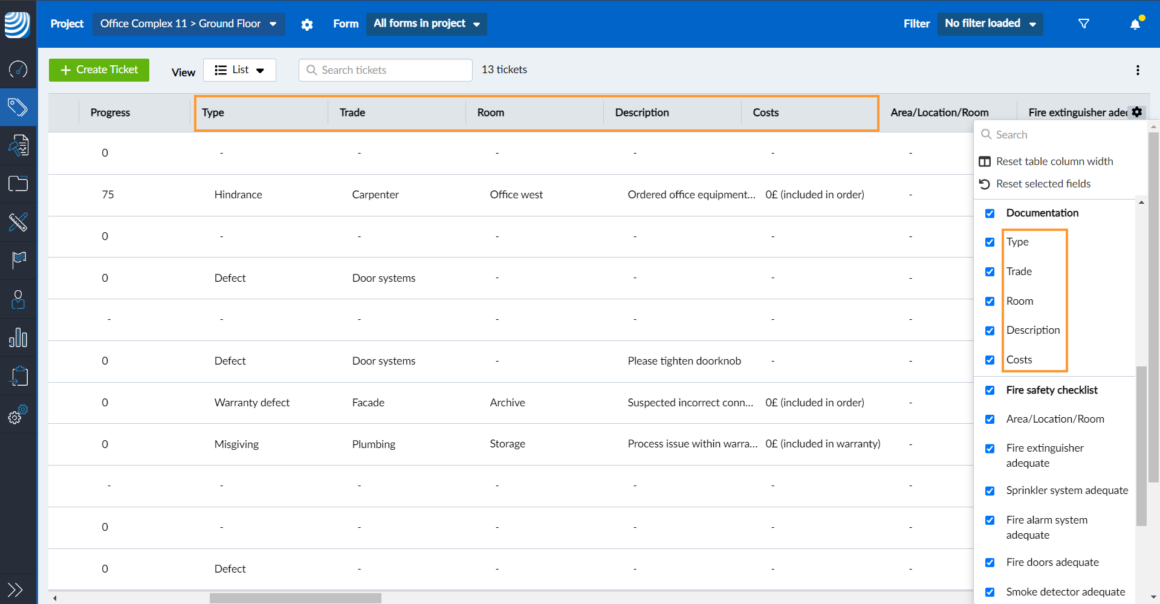Open project settings gear next to project name

[x=307, y=24]
